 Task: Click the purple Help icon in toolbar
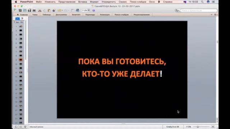pos(94,10)
